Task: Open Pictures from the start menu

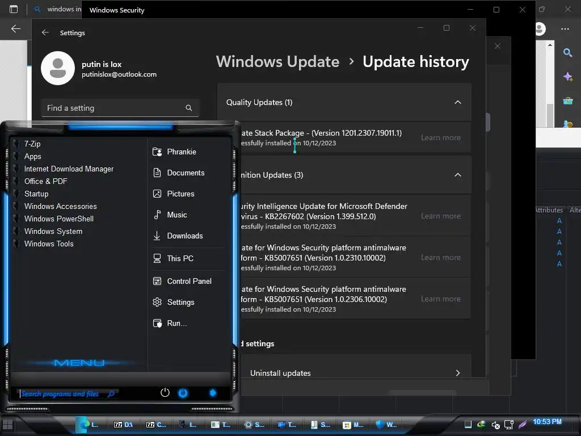Action: point(180,194)
